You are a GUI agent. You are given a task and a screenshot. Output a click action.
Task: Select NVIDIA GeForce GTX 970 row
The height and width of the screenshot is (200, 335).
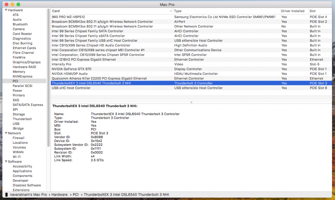(x=191, y=69)
